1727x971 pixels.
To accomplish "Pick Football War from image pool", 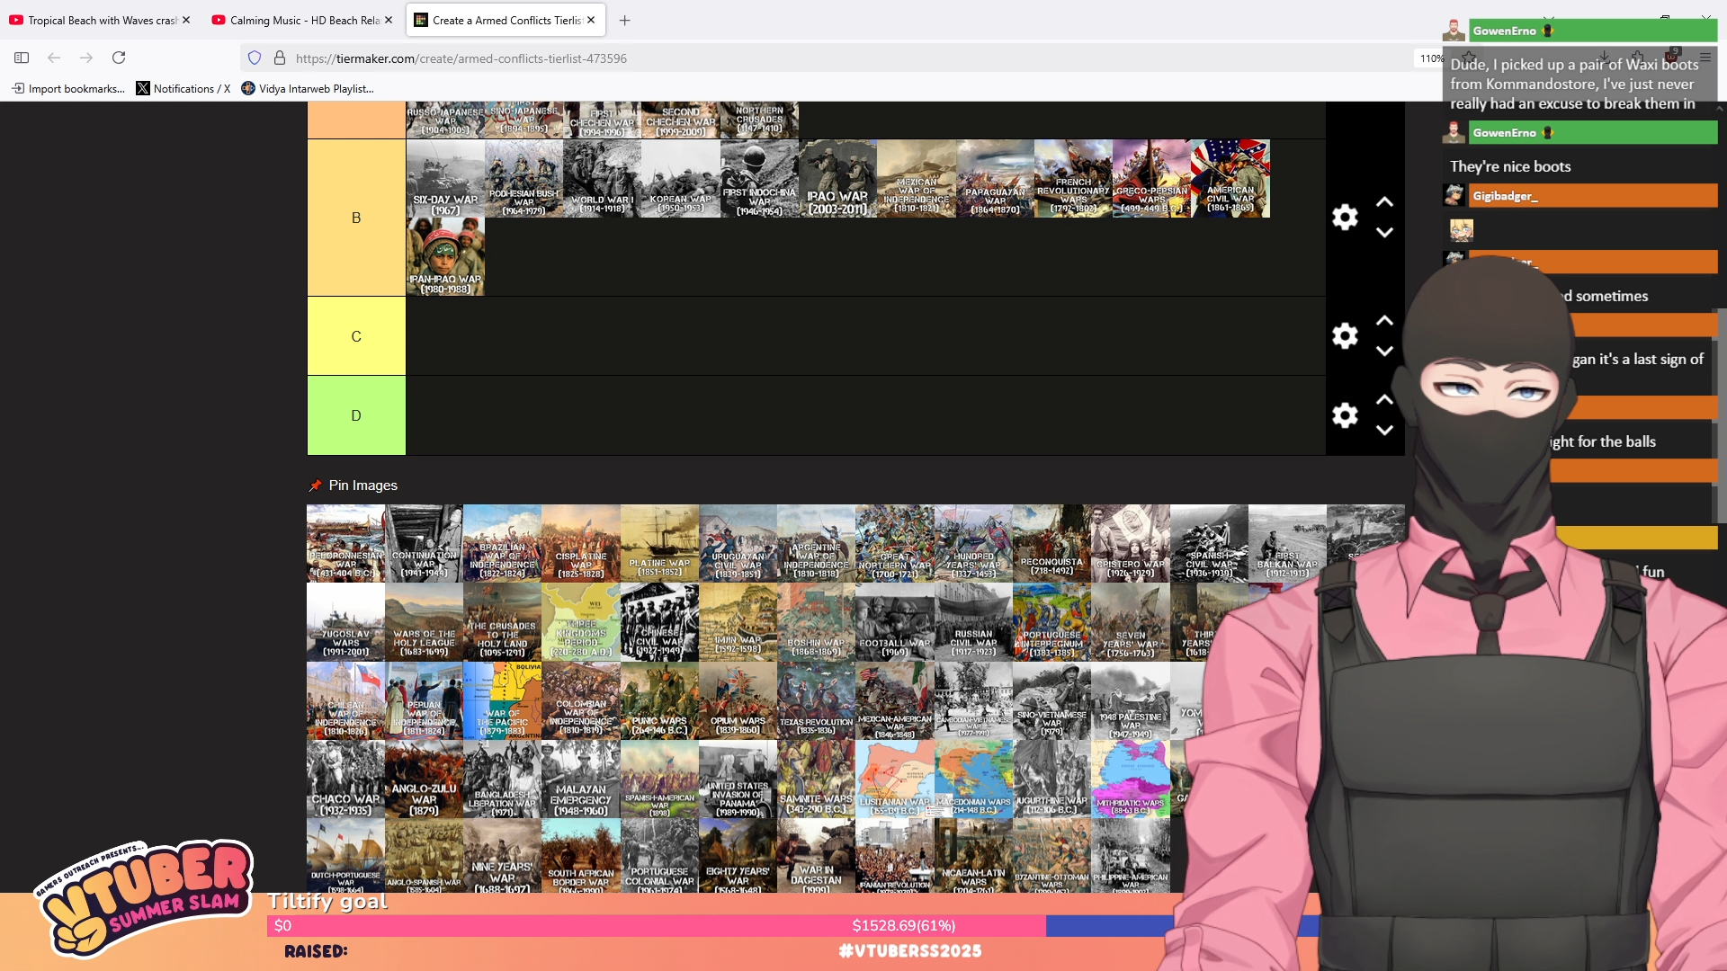I will [895, 621].
